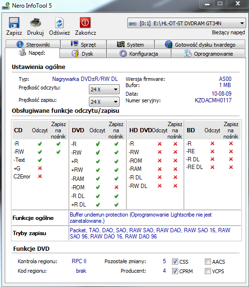249x287 pixels.
Task: Click red cross for HD DVD -RW DL write
Action: pos(175,186)
